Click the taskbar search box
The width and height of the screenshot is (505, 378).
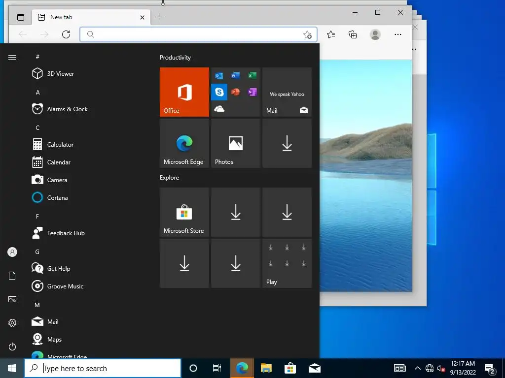pyautogui.click(x=103, y=368)
